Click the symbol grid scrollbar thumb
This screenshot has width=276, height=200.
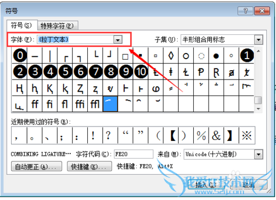[258, 101]
